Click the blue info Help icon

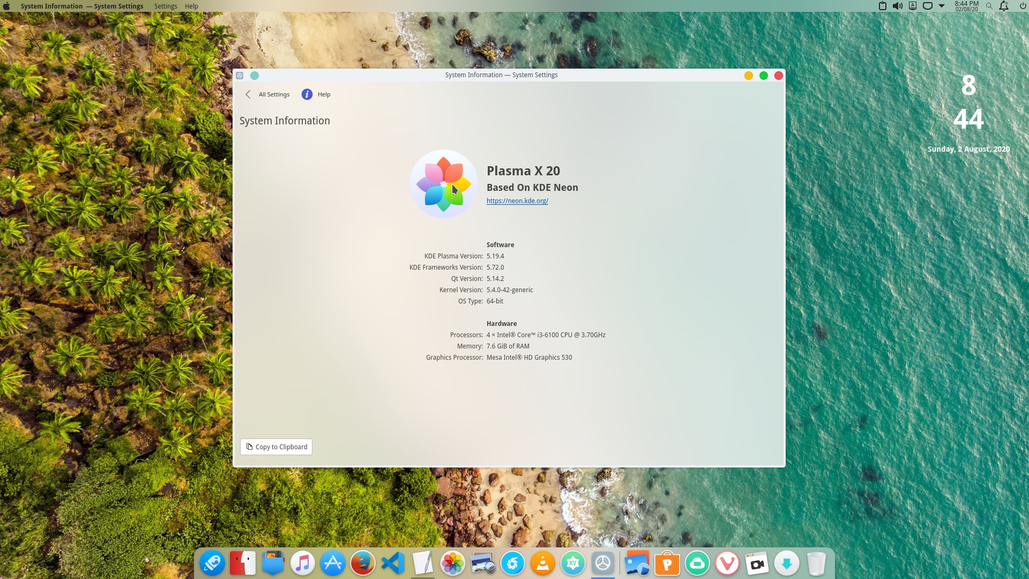pos(307,94)
